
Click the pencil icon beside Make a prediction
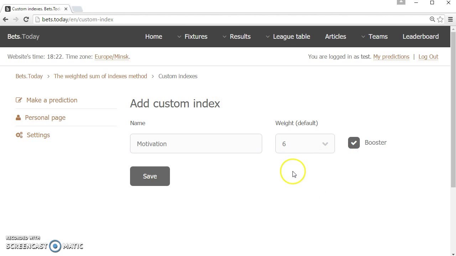point(19,100)
